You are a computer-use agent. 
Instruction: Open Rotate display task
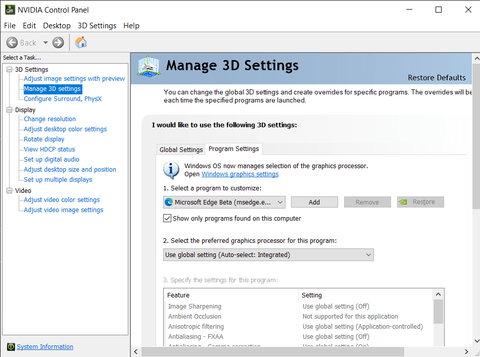pyautogui.click(x=44, y=139)
